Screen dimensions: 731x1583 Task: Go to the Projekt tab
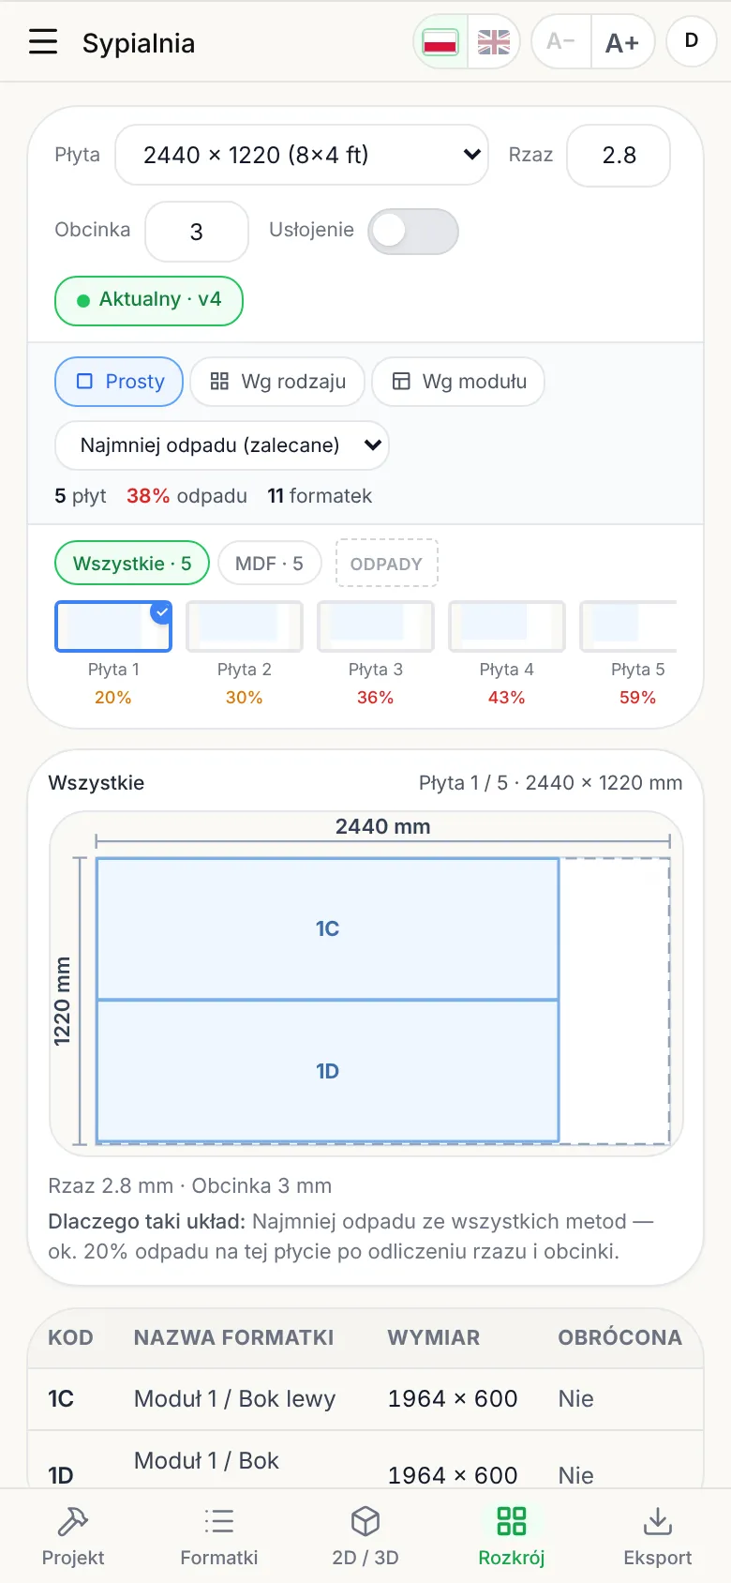click(73, 1536)
